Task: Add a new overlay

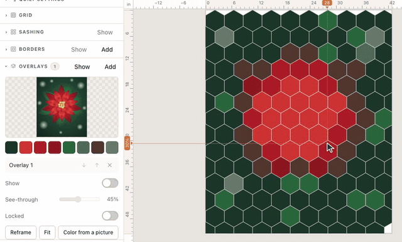Action: click(x=111, y=67)
